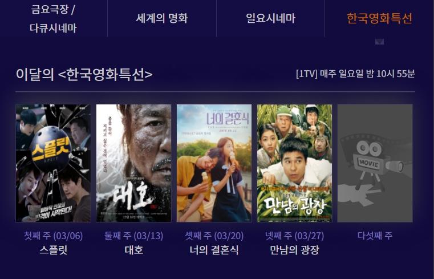The height and width of the screenshot is (279, 434).
Task: Click the gray movie camera placeholder image
Action: [375, 163]
